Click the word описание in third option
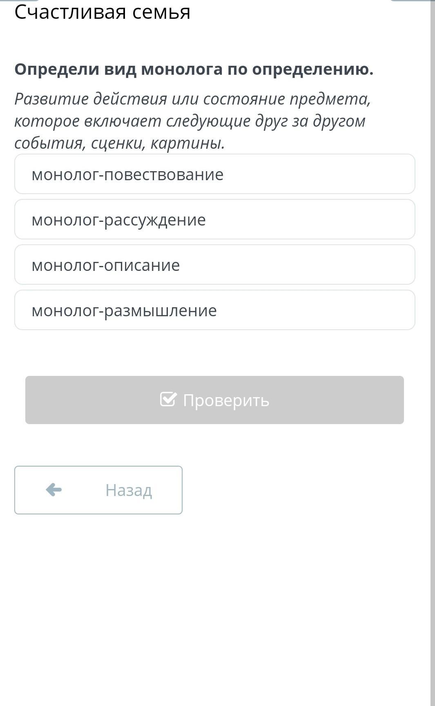This screenshot has height=706, width=435. tap(142, 265)
